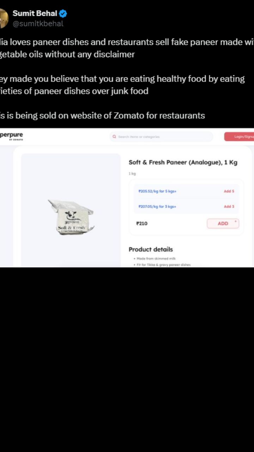Focus the 'Search items or categories' field
The image size is (254, 452).
[x=161, y=137]
